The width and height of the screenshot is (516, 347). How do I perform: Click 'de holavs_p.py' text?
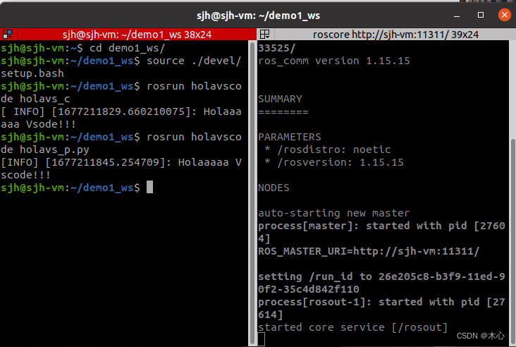pos(44,150)
